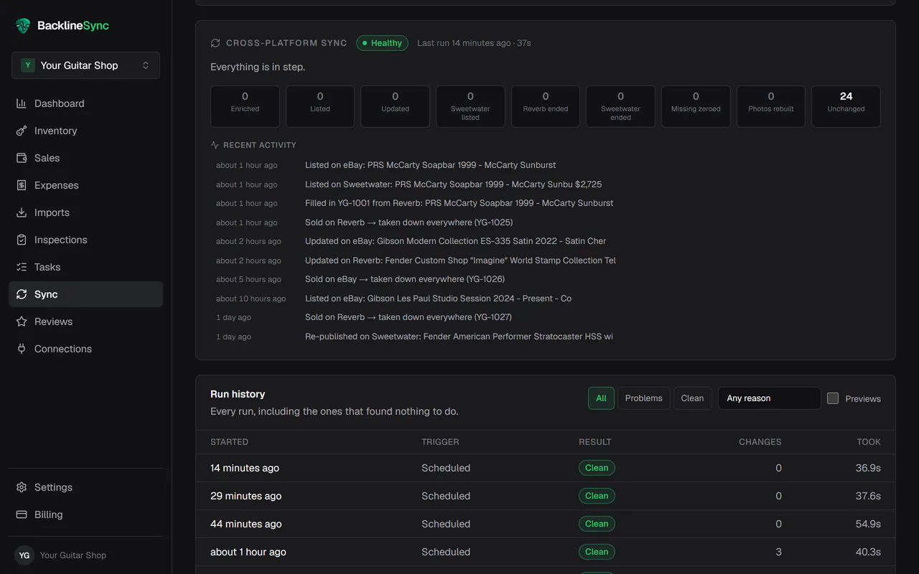The height and width of the screenshot is (574, 919).
Task: Select the All run filter
Action: [x=601, y=398]
